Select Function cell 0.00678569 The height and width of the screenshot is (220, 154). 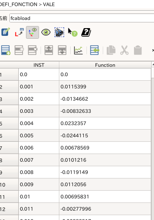tap(105, 148)
